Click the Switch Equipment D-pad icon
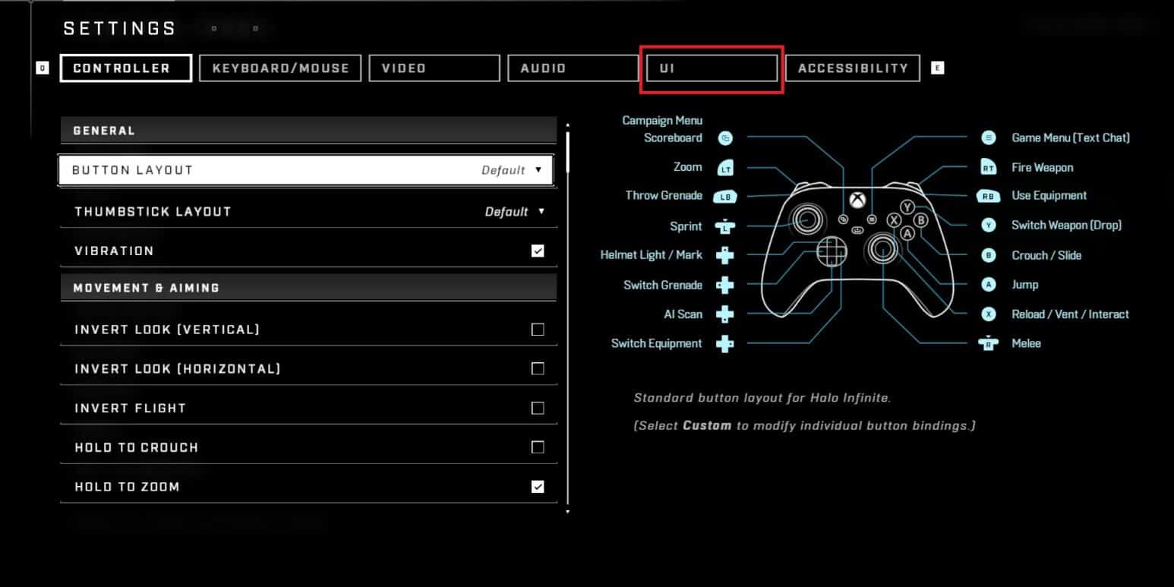 pos(725,343)
